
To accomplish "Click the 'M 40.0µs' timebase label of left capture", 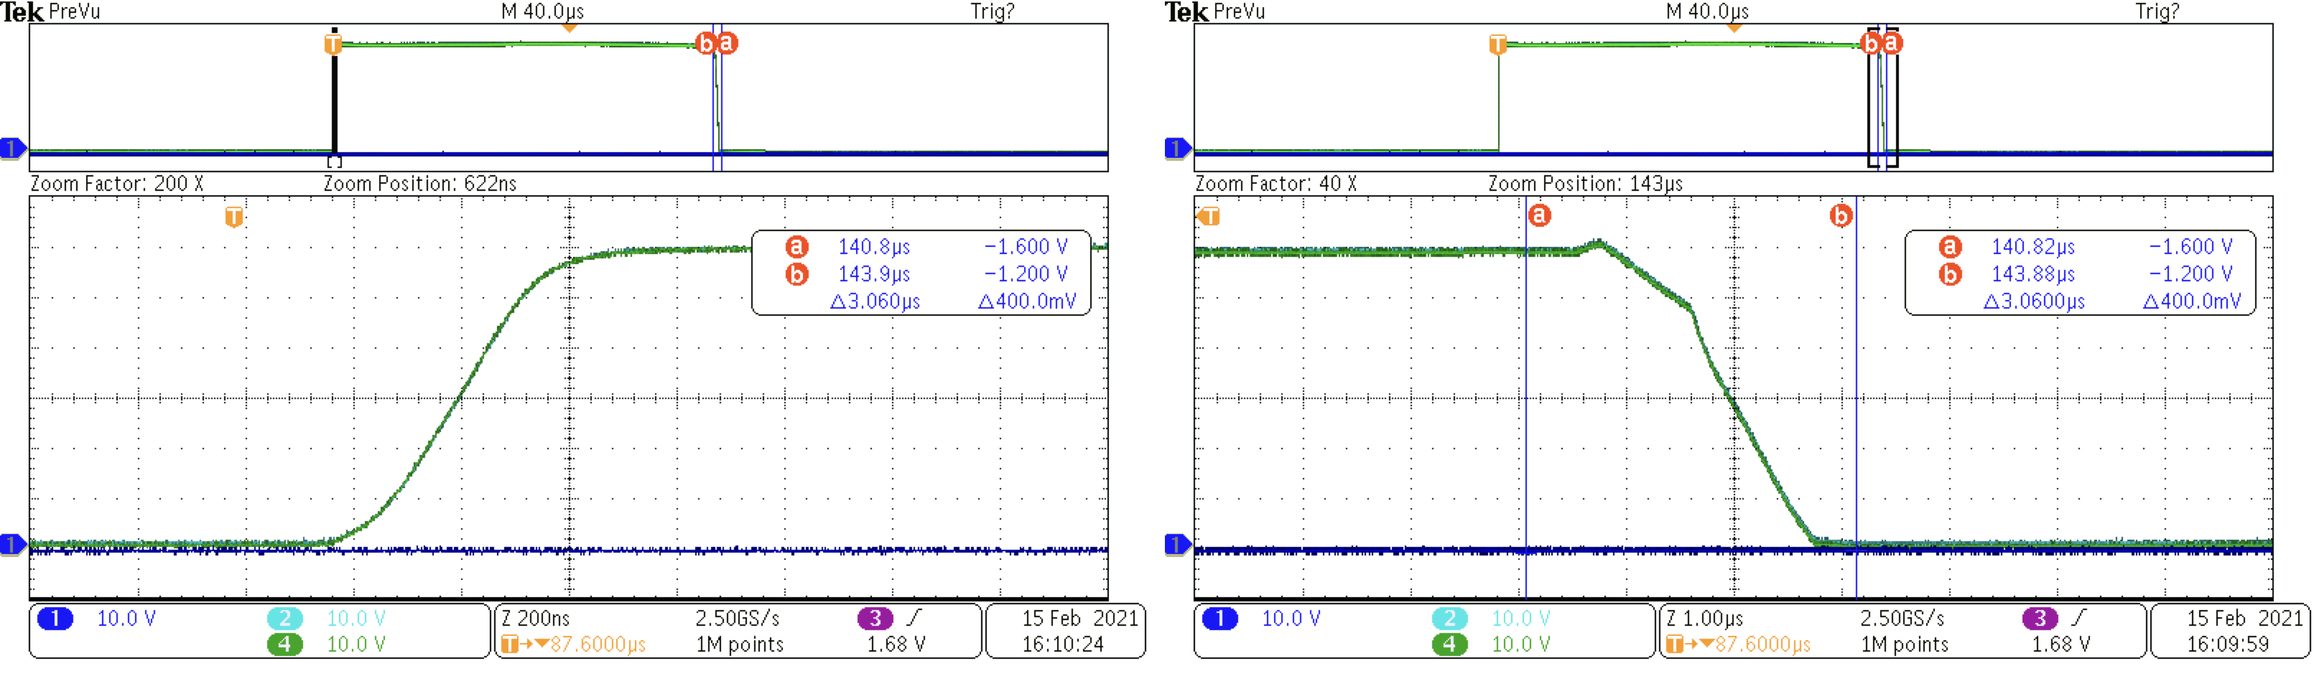I will (x=542, y=11).
